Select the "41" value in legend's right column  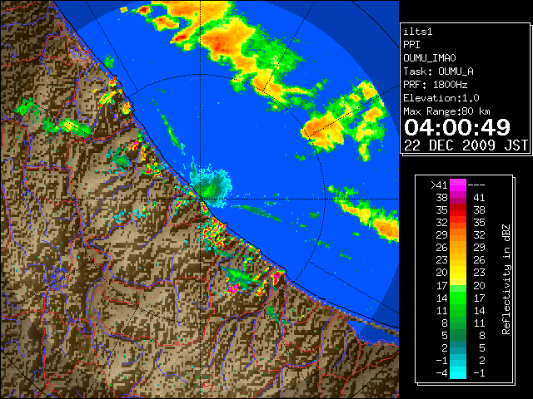tap(479, 198)
